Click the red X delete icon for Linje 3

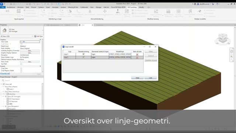[x=137, y=54]
